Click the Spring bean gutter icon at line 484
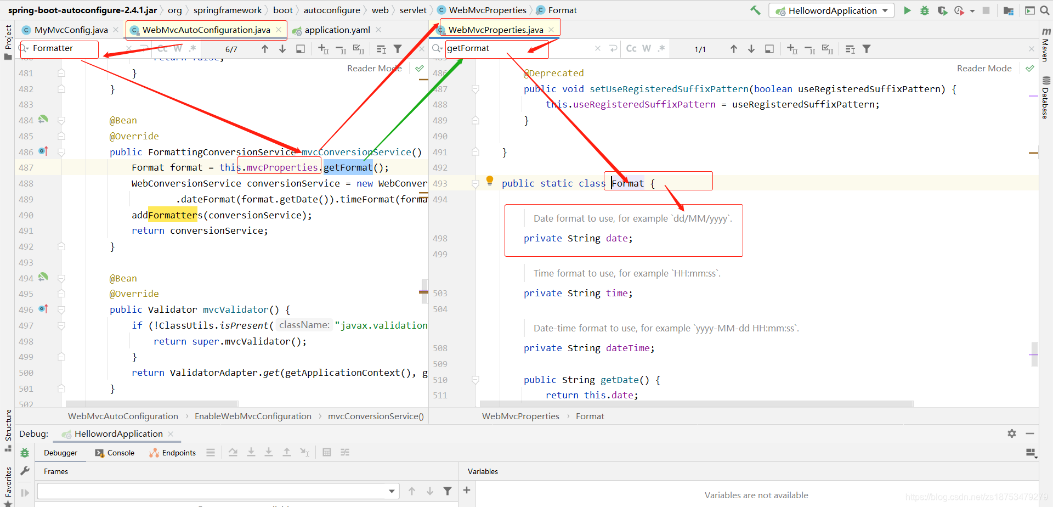 click(x=43, y=119)
